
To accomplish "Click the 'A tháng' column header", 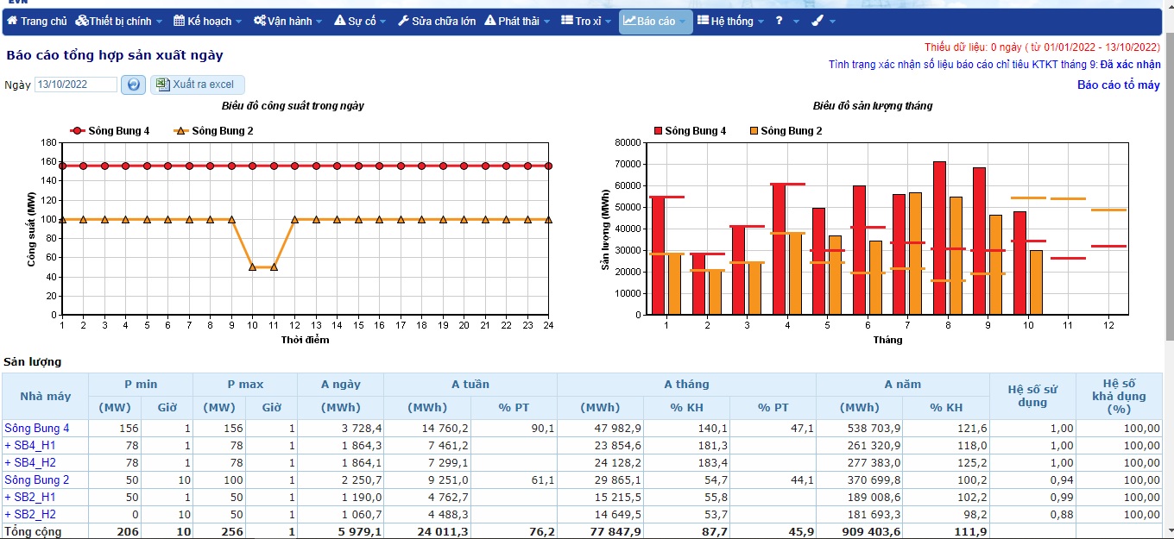I will (x=686, y=384).
